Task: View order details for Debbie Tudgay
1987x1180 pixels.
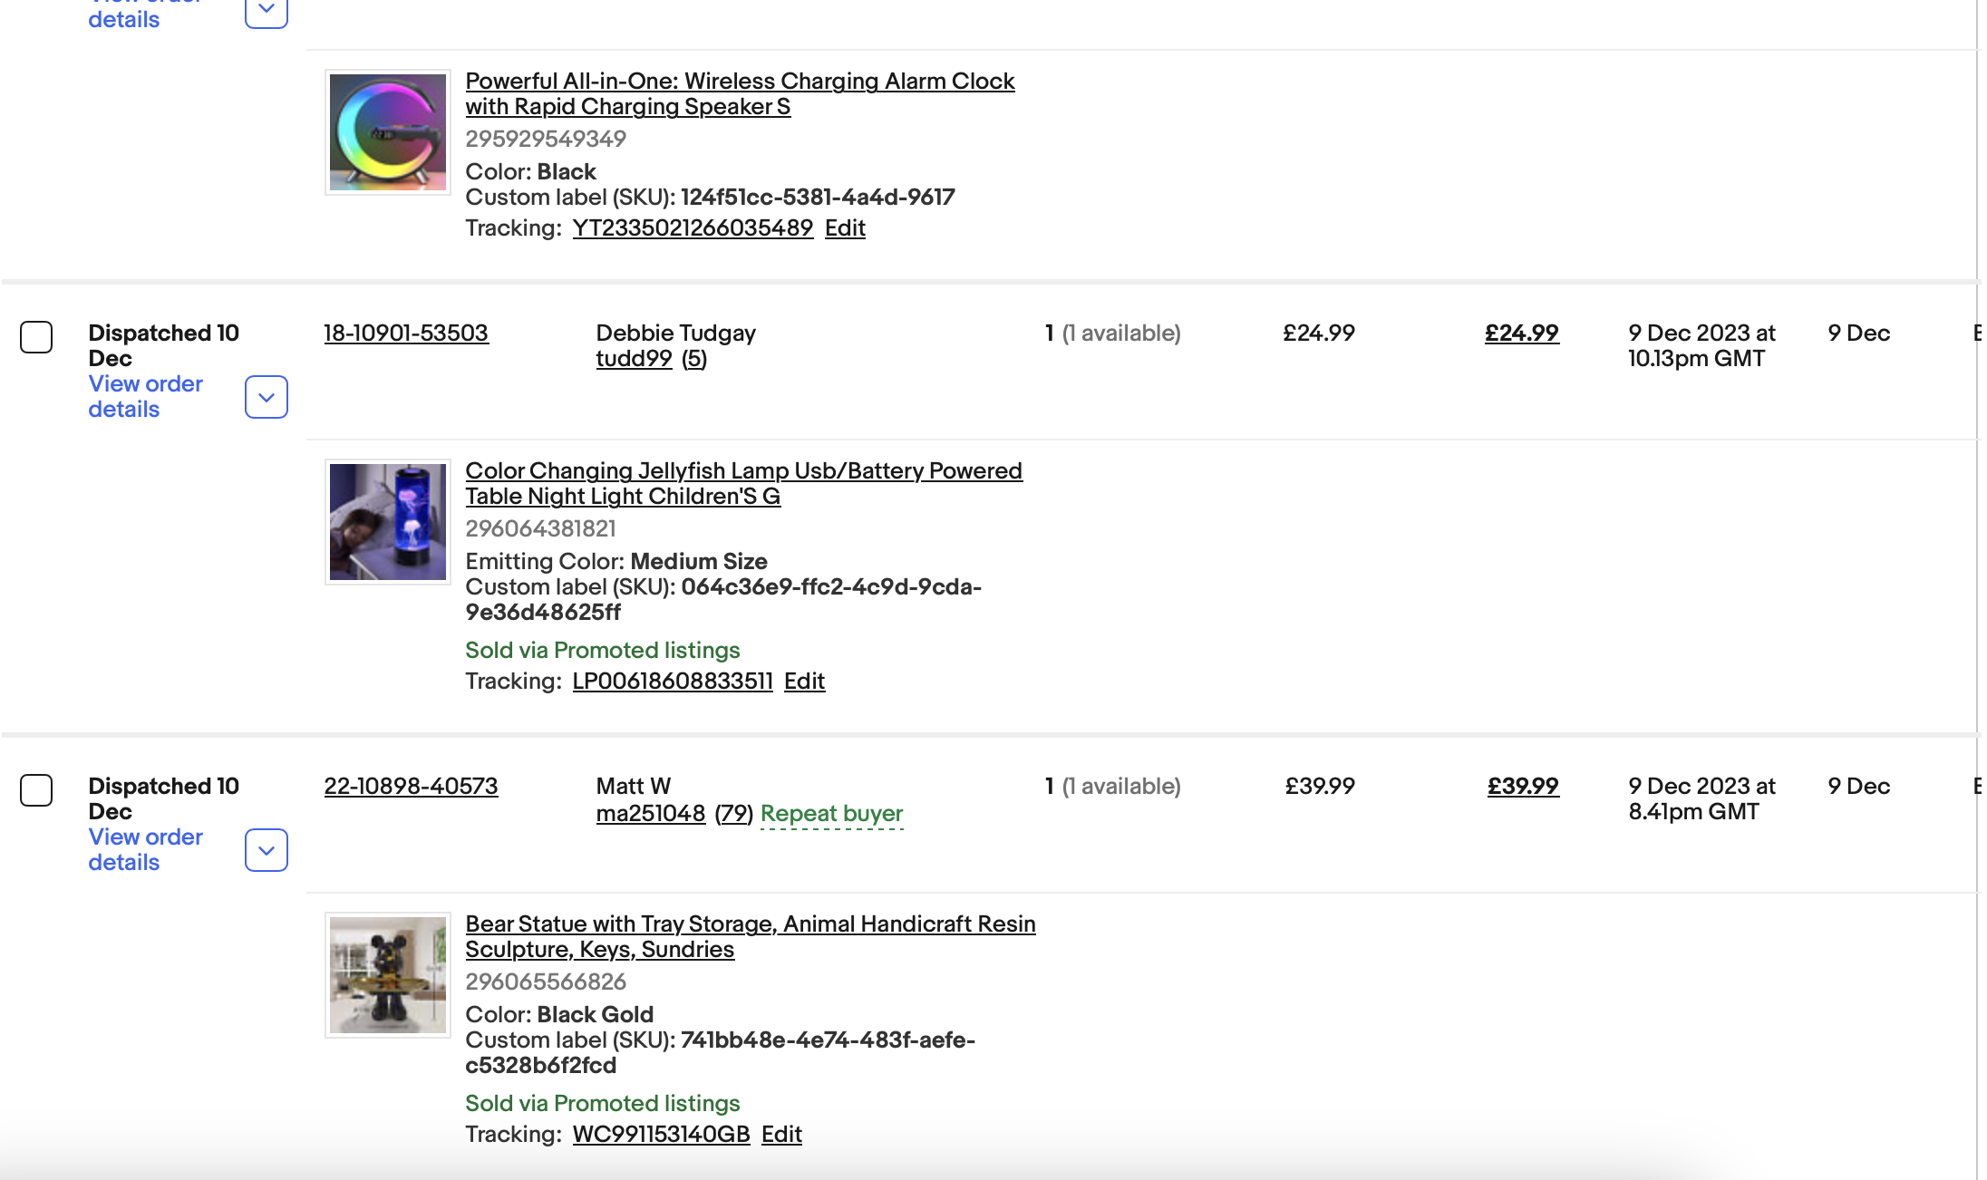Action: tap(145, 396)
